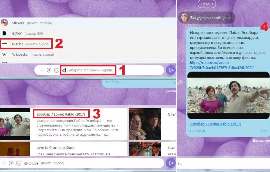Click 'Брак Тани смело можно назвать' description text
This screenshot has width=270, height=172.
tap(73, 154)
